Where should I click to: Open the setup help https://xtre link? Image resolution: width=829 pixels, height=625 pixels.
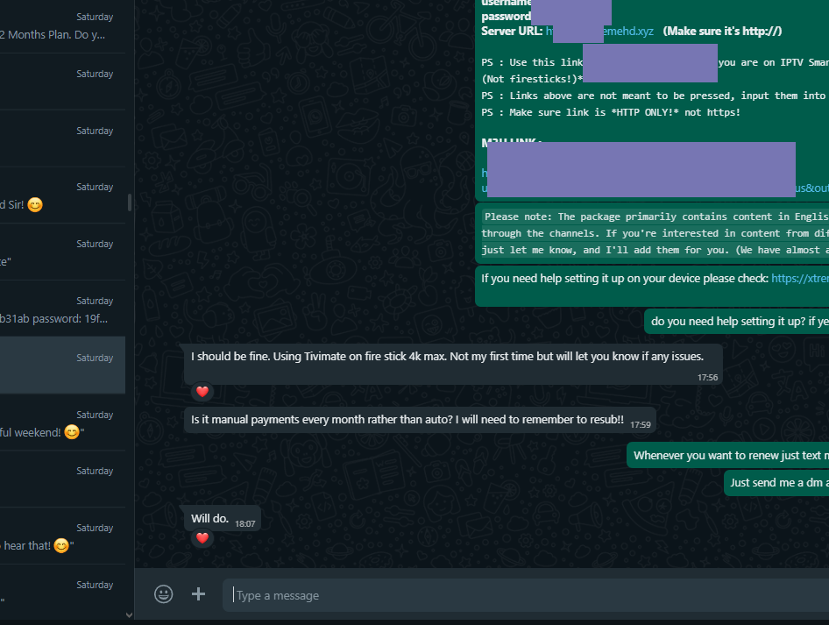coord(800,279)
